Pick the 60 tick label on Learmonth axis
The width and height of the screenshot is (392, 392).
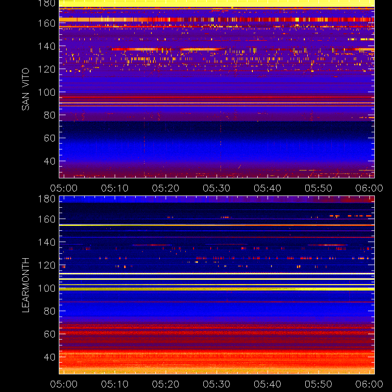[49, 334]
